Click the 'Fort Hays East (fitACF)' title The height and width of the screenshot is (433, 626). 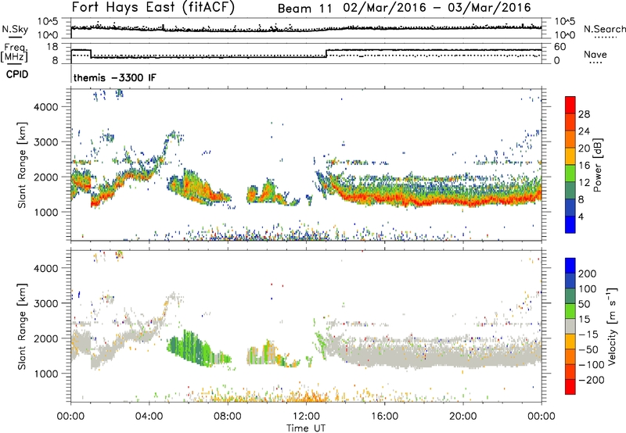[153, 7]
